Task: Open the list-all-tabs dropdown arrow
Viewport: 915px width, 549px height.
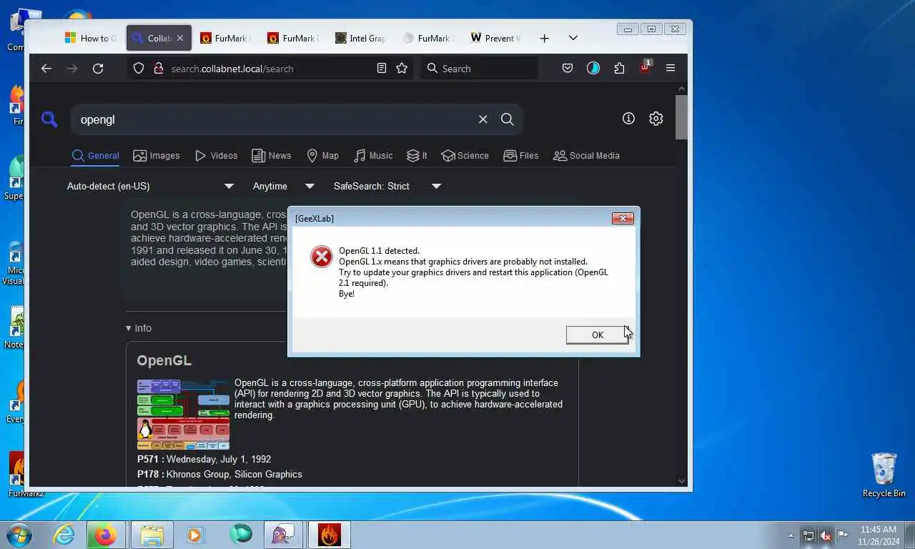Action: pyautogui.click(x=573, y=39)
